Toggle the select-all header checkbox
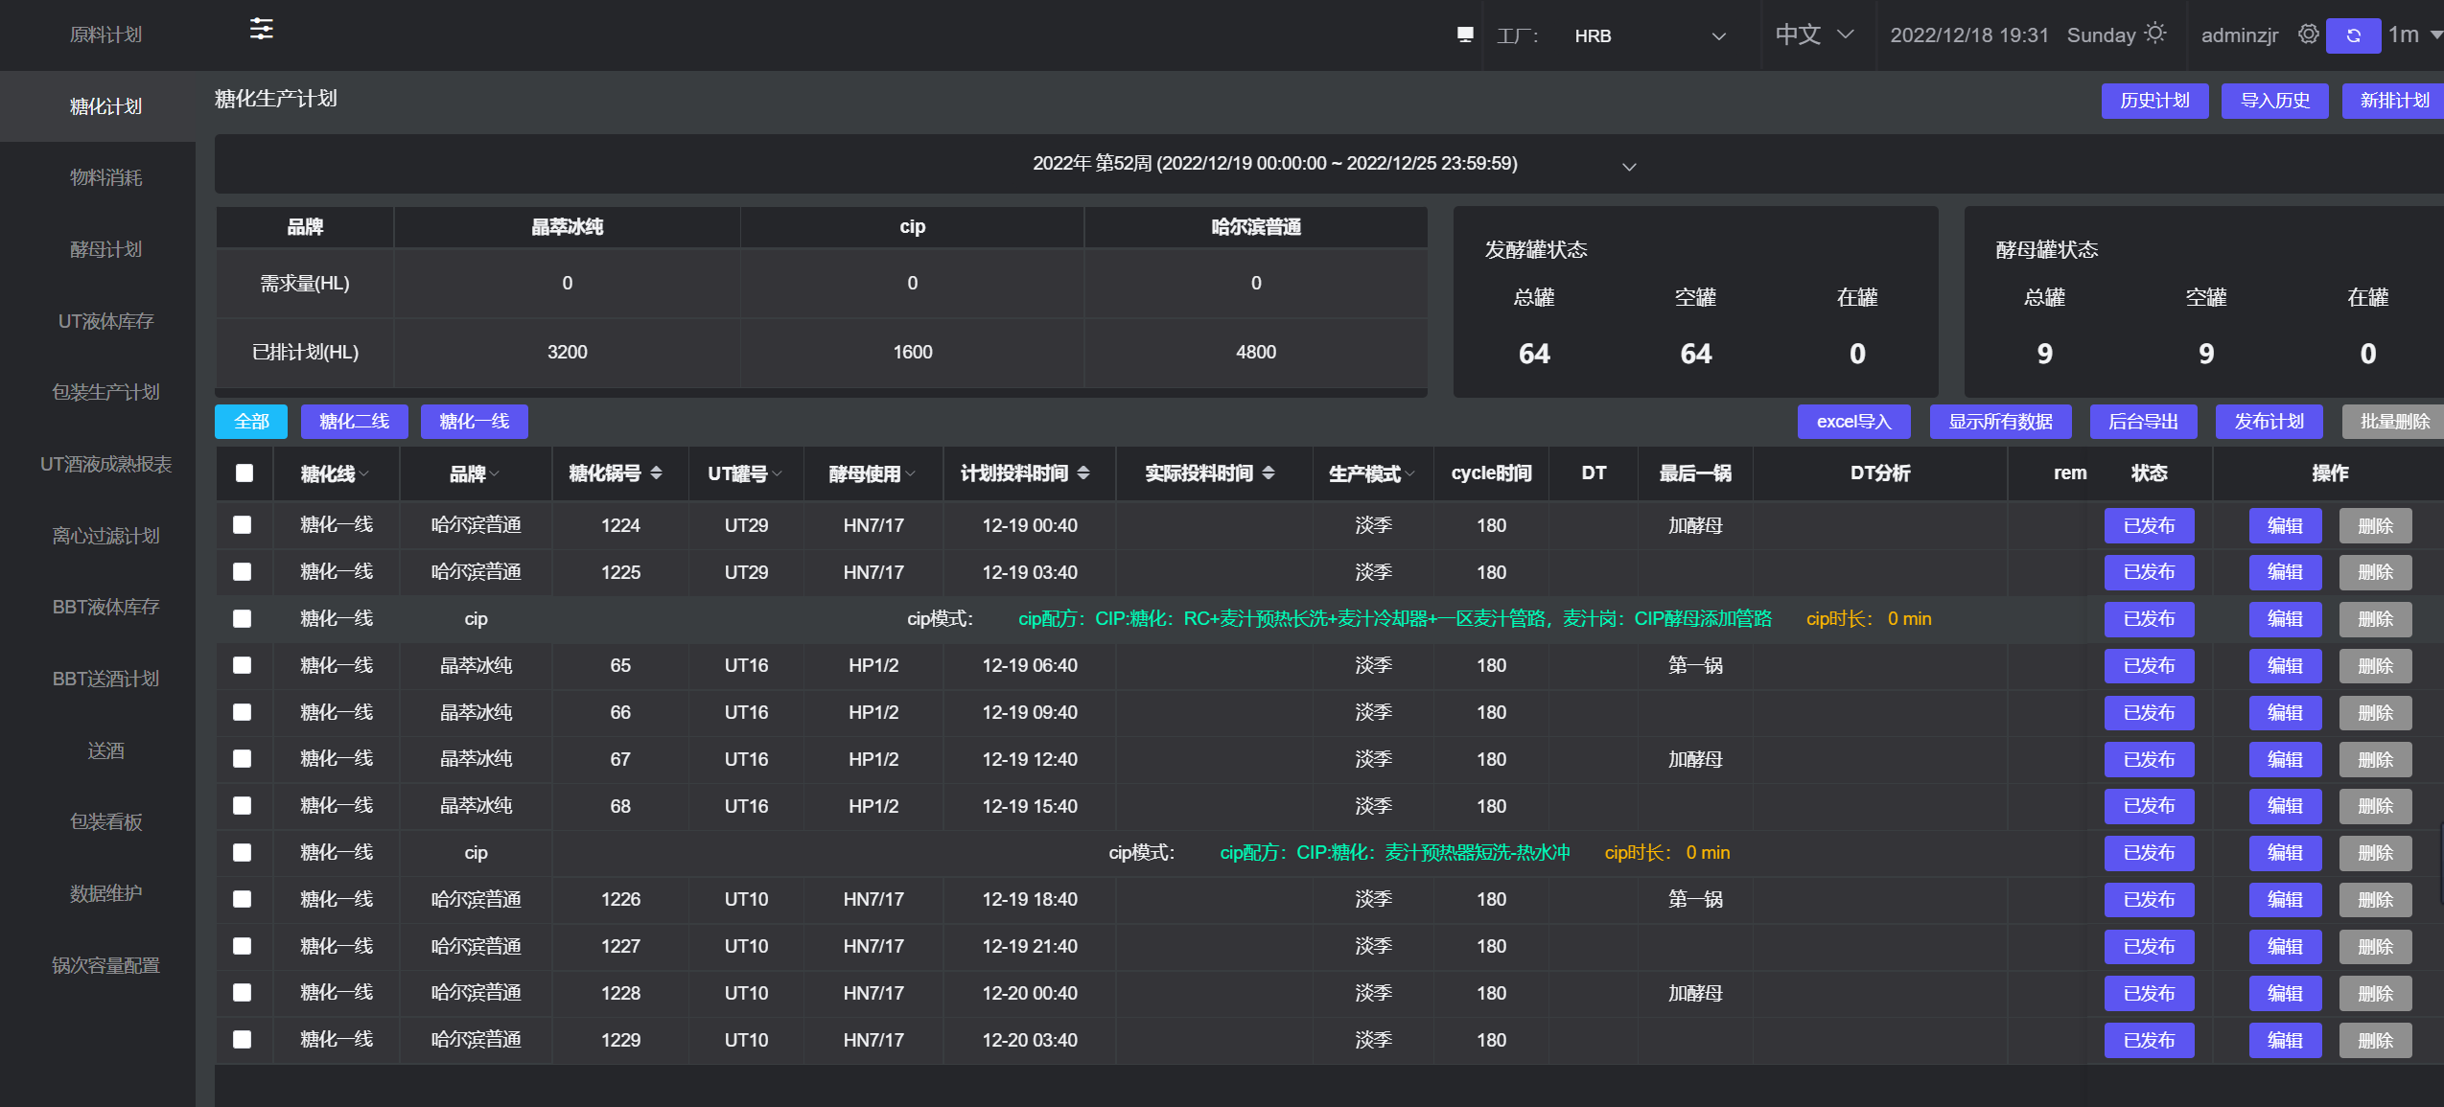The image size is (2444, 1107). (244, 473)
